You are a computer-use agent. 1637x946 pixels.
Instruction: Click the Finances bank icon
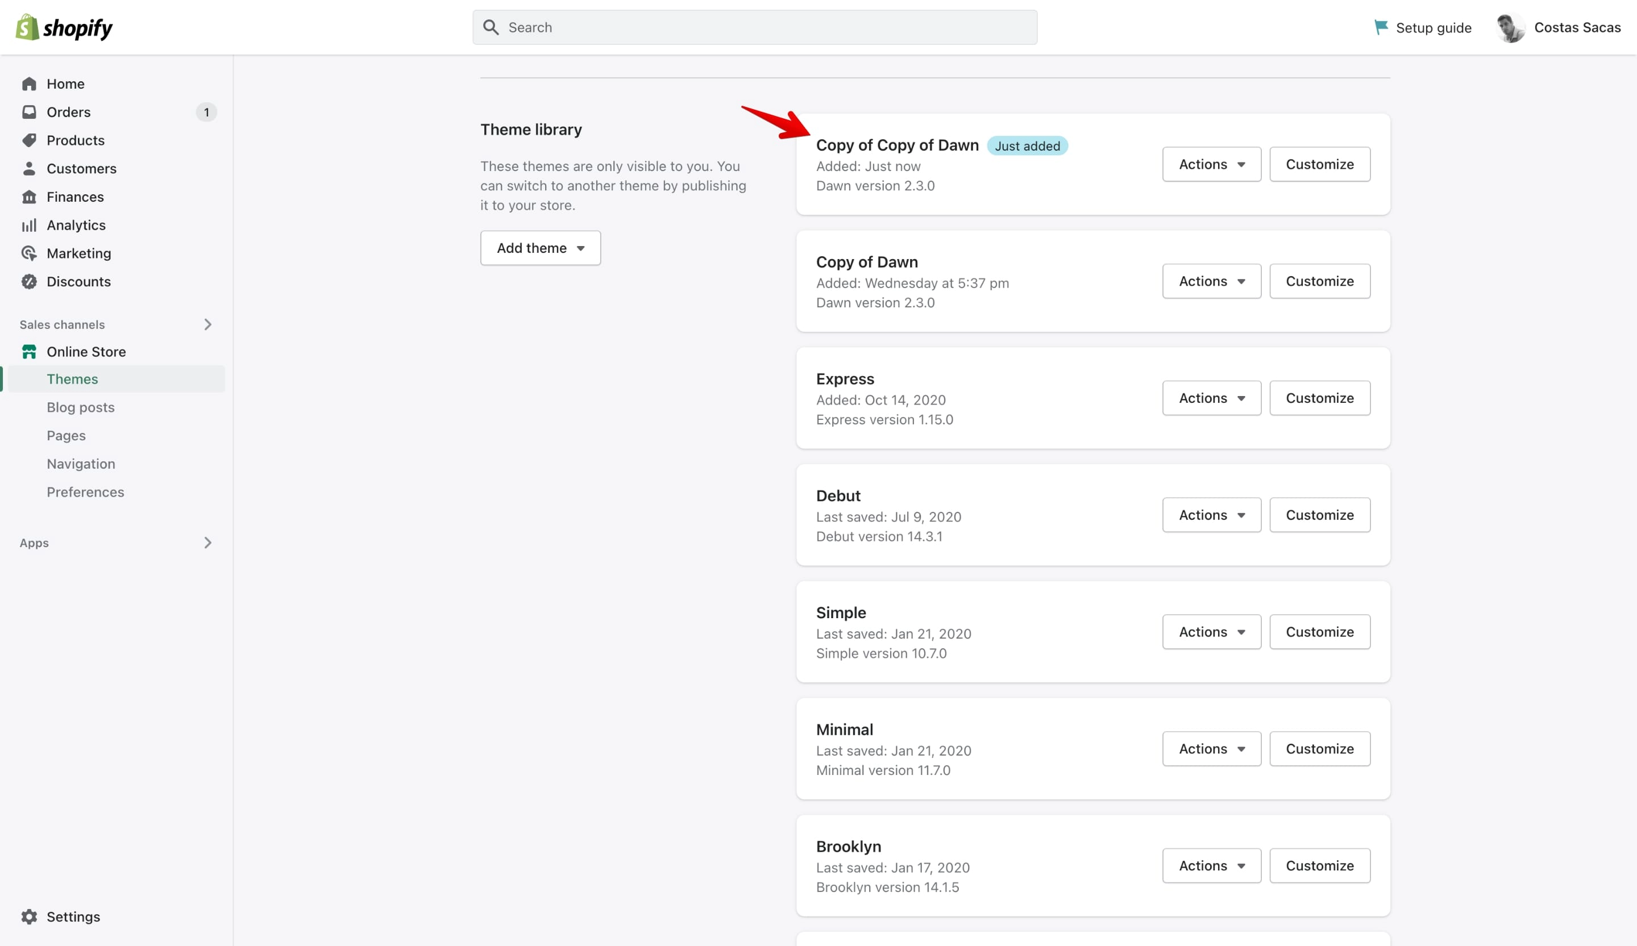tap(29, 197)
